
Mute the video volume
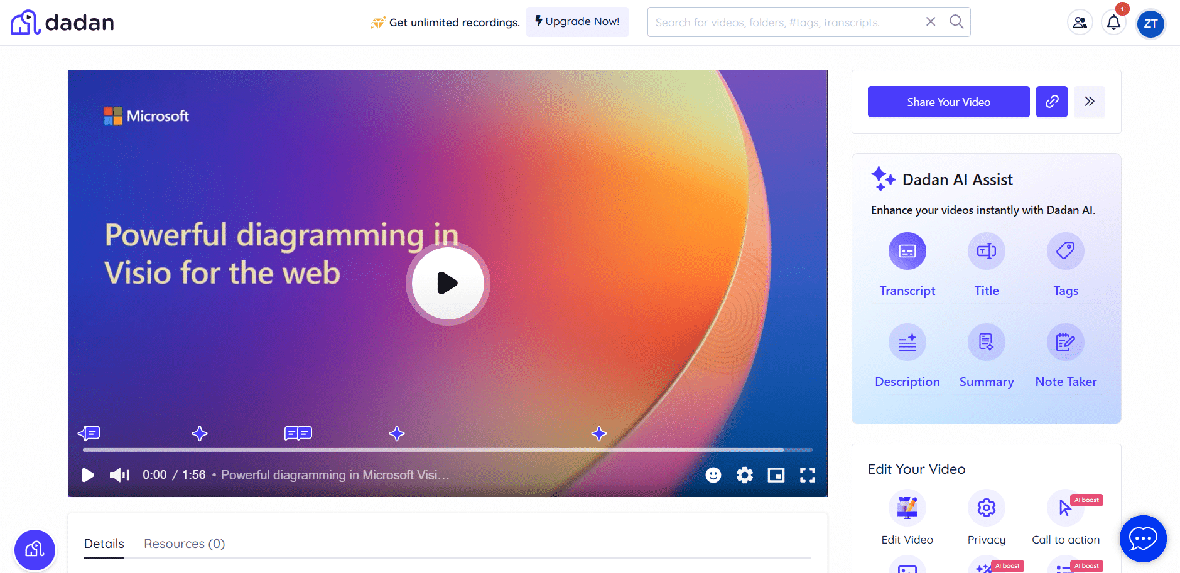click(x=118, y=475)
